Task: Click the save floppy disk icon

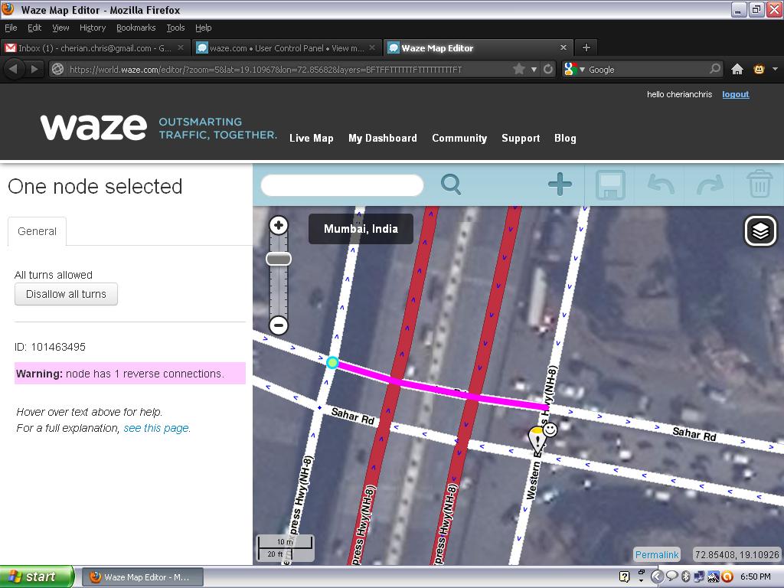Action: [x=610, y=185]
